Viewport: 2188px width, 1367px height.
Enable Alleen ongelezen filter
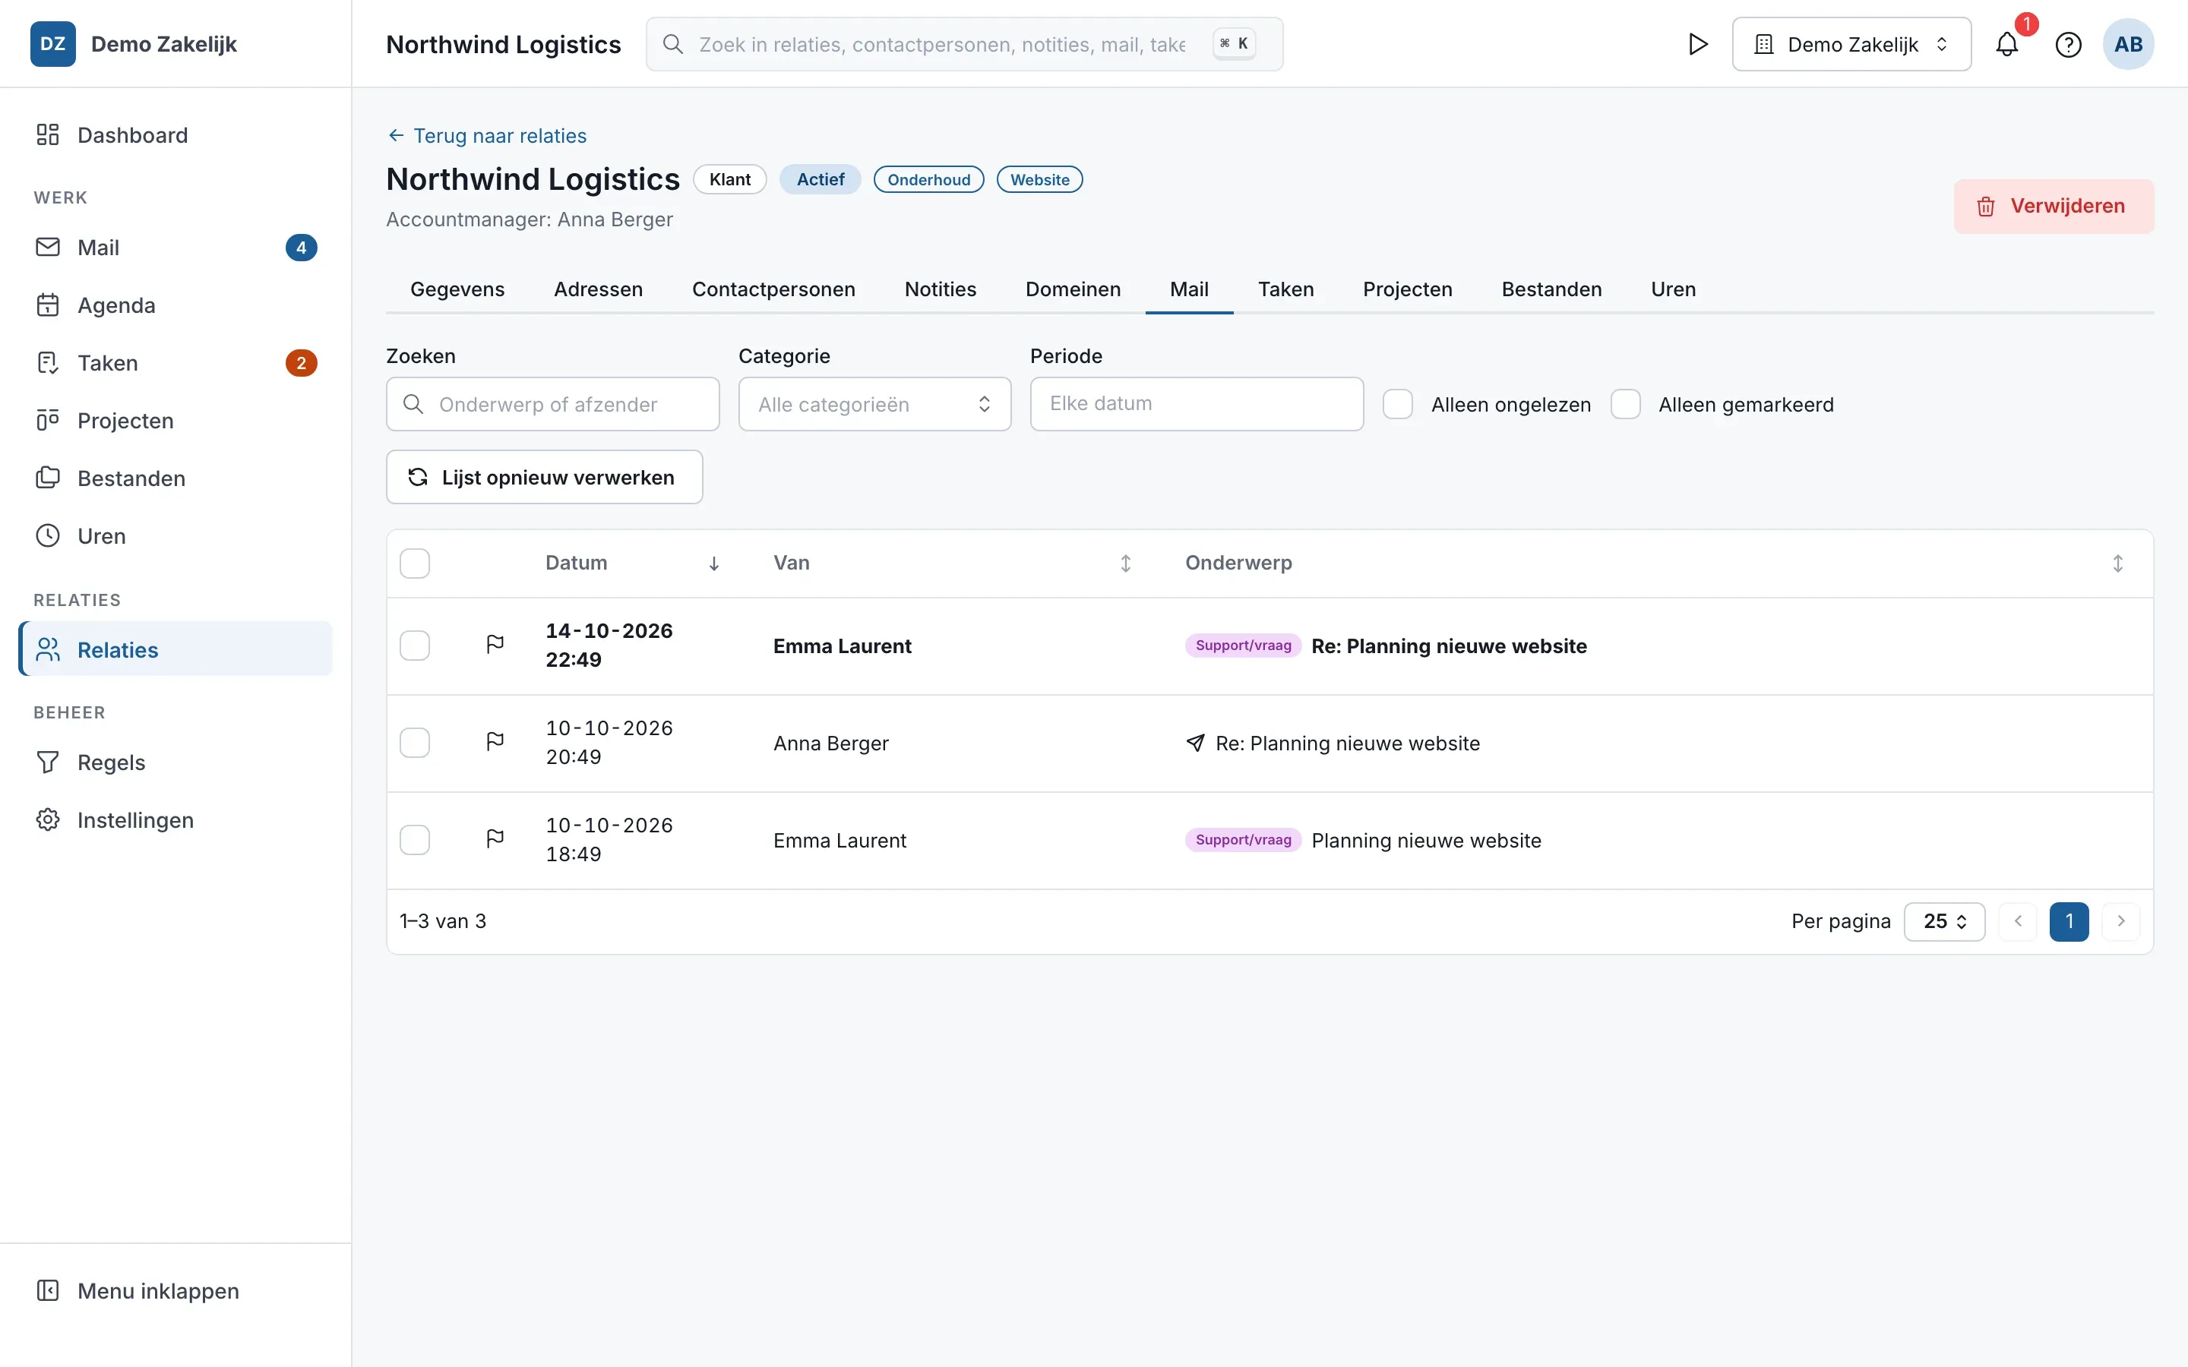click(1398, 404)
